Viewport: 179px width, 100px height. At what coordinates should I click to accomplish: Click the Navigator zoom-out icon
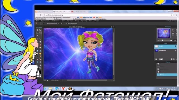[158, 41]
